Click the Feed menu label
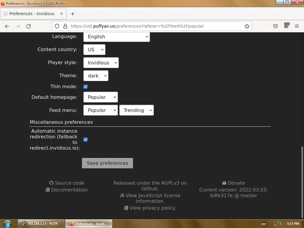This screenshot has height=228, width=304. [x=63, y=110]
